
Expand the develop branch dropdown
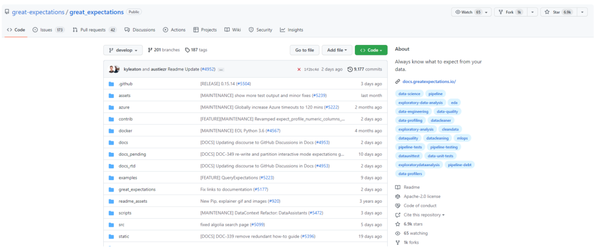pyautogui.click(x=123, y=50)
